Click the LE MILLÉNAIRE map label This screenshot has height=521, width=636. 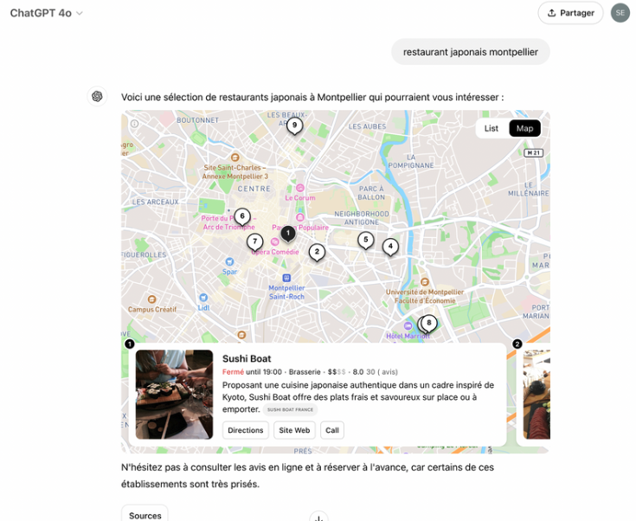tap(528, 190)
